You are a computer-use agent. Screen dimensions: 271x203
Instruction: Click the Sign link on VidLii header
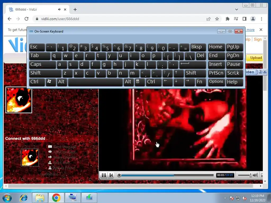[x=258, y=39]
